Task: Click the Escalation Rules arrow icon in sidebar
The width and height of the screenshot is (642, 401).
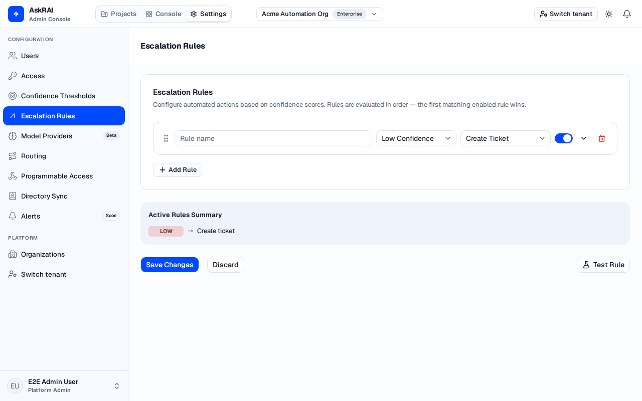Action: pyautogui.click(x=13, y=116)
